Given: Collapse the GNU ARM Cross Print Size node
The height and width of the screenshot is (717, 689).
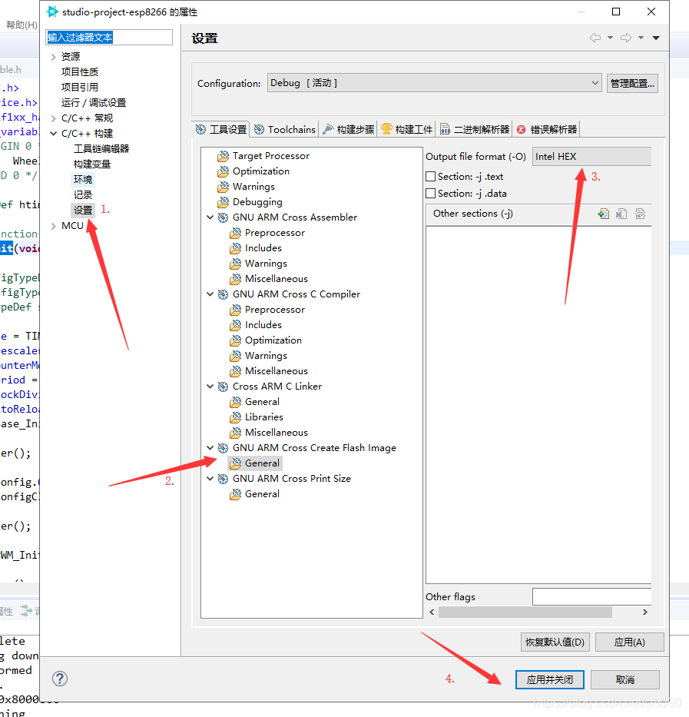Looking at the screenshot, I should point(210,478).
